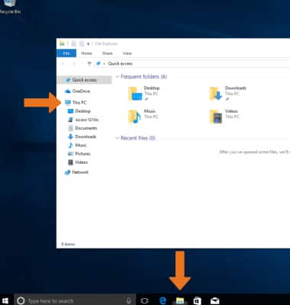Click the Windows Start button
The height and width of the screenshot is (305, 290).
pyautogui.click(x=5, y=300)
